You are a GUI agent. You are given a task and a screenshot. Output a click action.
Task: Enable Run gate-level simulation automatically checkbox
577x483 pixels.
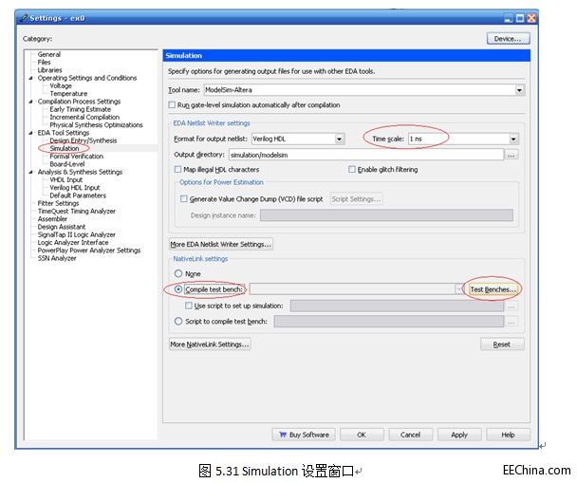(172, 105)
